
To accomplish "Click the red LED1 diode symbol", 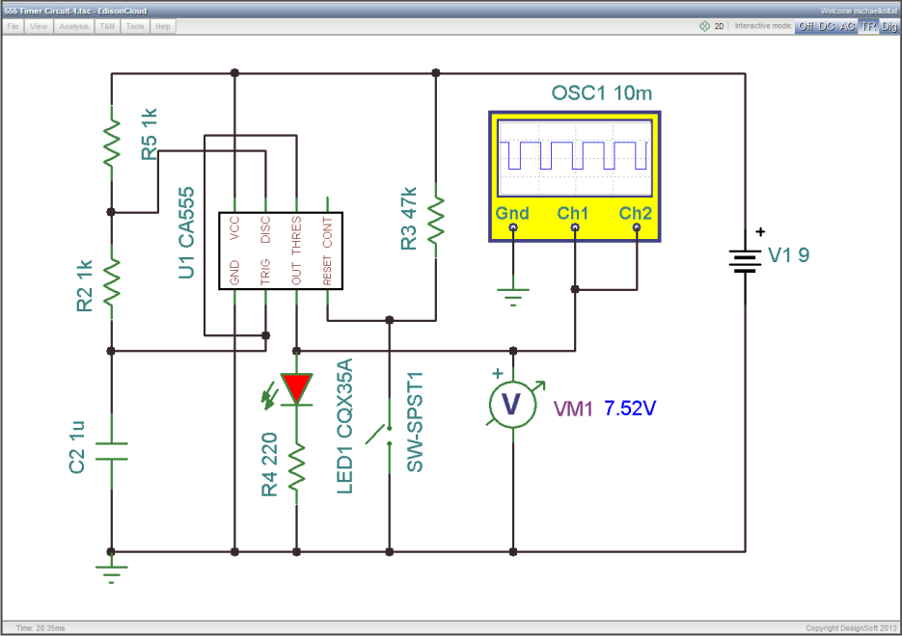I will (x=297, y=389).
